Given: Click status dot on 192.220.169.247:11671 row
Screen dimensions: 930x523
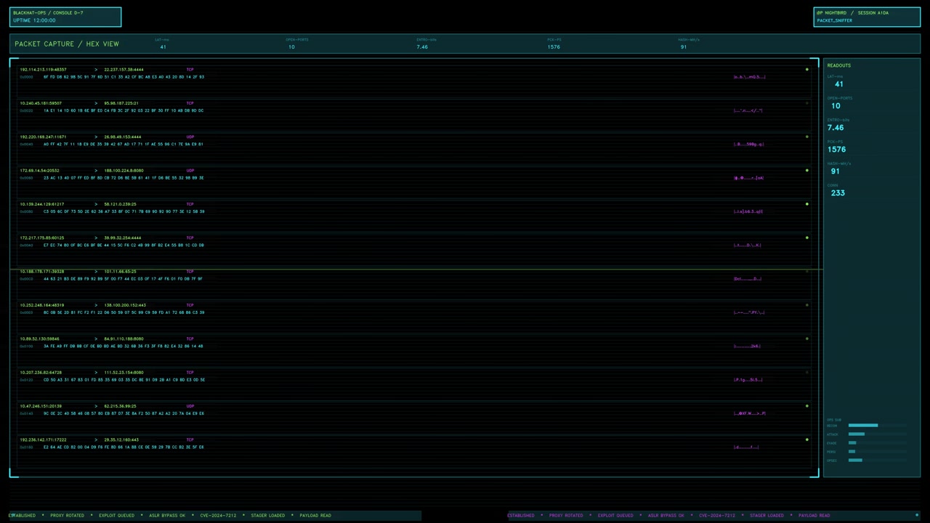Looking at the screenshot, I should (x=806, y=137).
